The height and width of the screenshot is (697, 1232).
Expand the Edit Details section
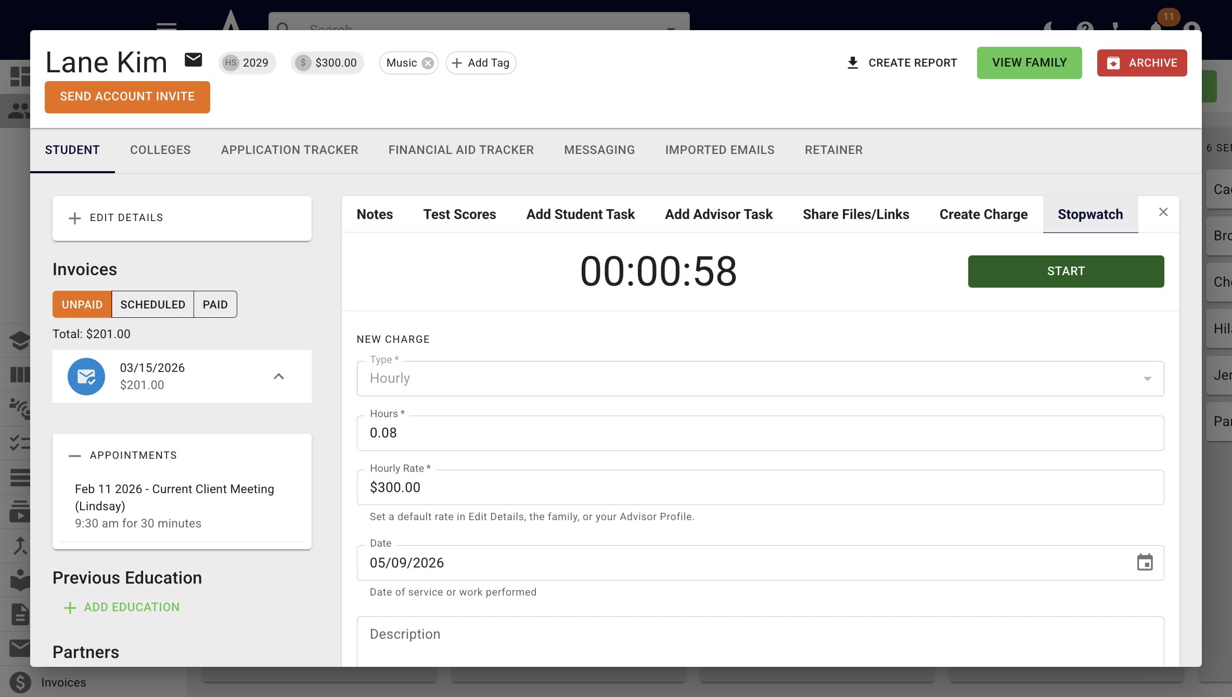(x=182, y=218)
